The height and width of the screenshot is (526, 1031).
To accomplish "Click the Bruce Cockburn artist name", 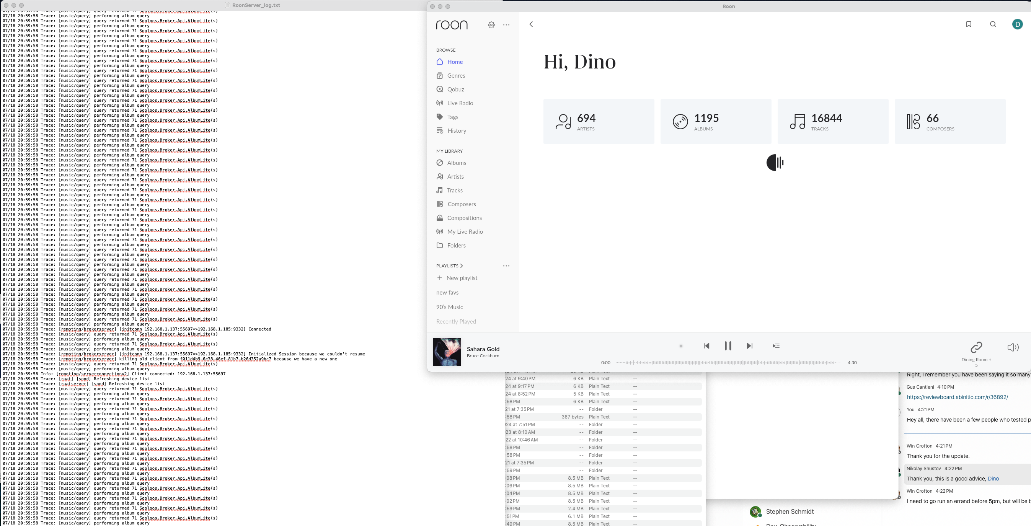I will 483,356.
